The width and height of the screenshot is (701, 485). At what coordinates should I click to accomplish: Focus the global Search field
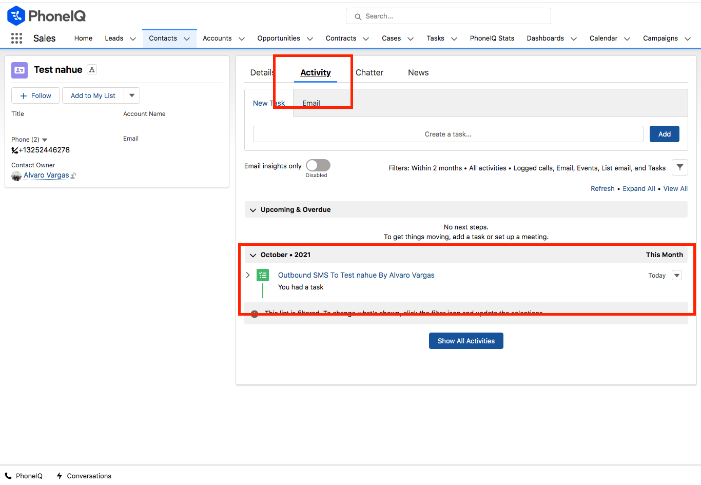[449, 16]
